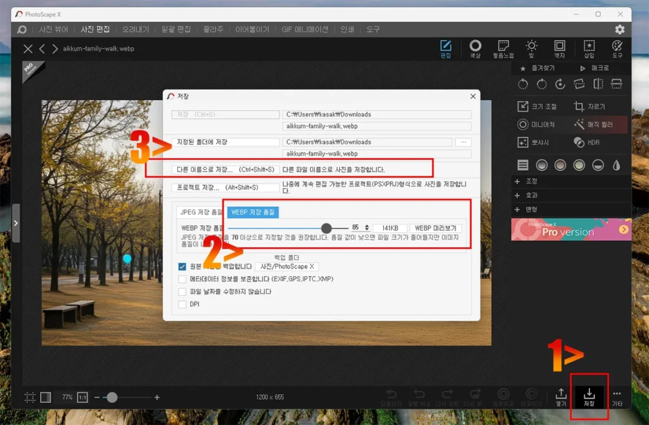Image resolution: width=649 pixels, height=425 pixels.
Task: Select the 필름느낌 film effect icon
Action: (504, 48)
